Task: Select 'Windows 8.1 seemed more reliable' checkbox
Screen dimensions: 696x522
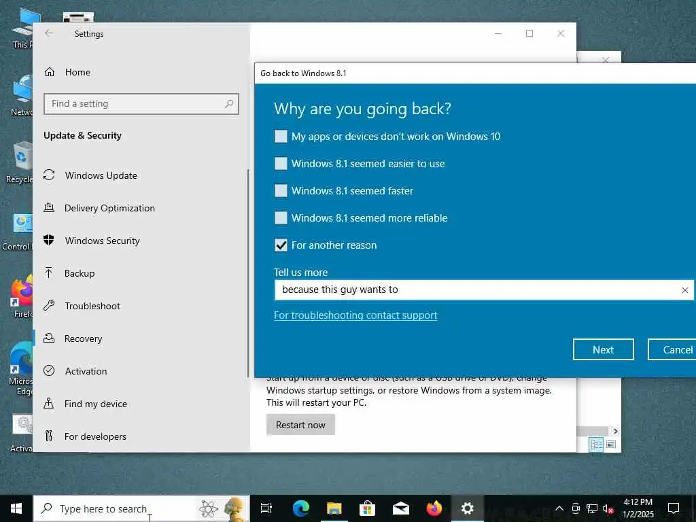Action: tap(281, 218)
